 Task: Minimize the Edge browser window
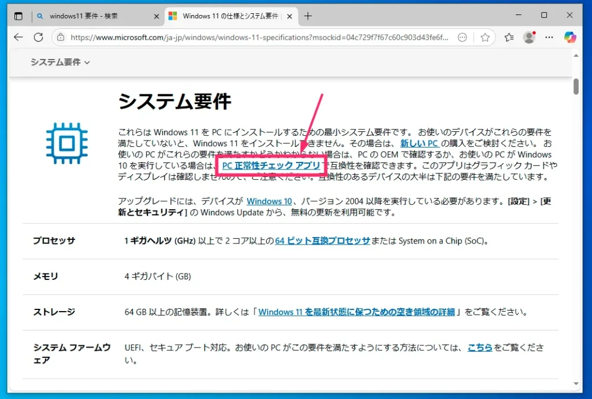click(519, 15)
